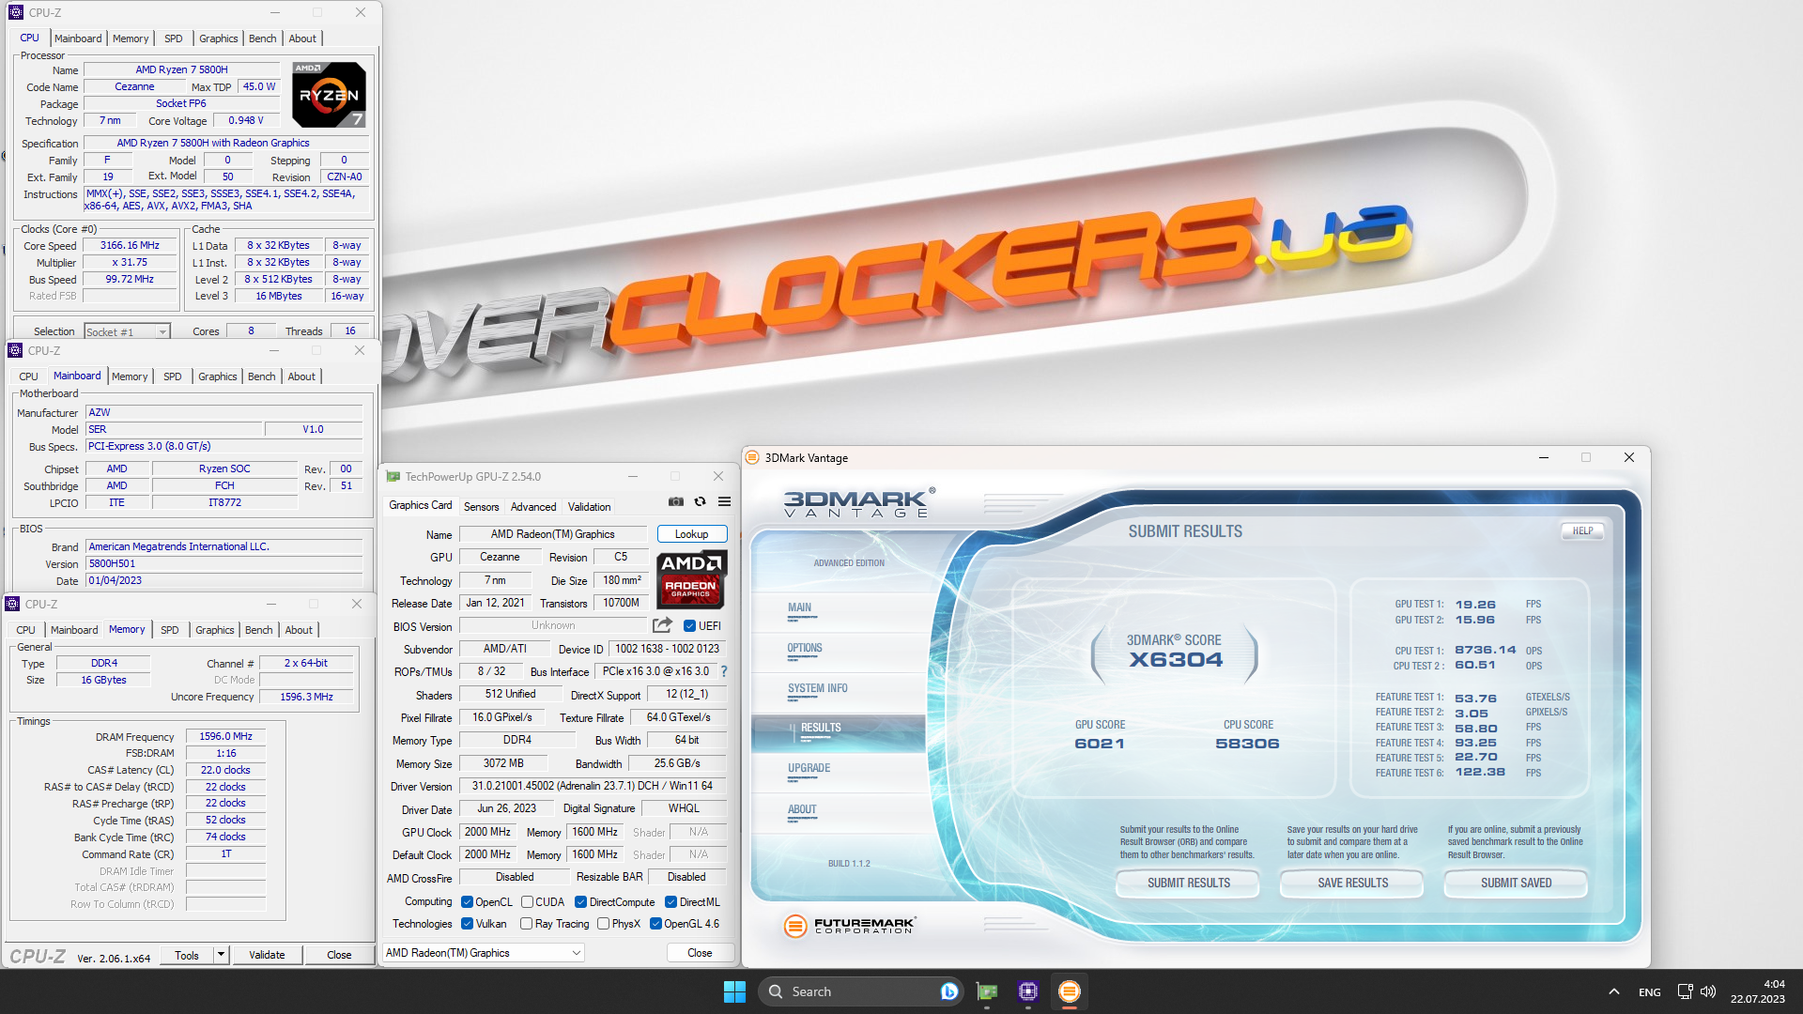The width and height of the screenshot is (1803, 1014).
Task: Switch to Sensors tab in GPU-Z
Action: coord(481,507)
